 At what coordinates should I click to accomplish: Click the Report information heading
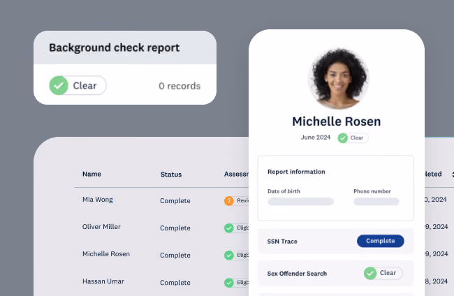(x=296, y=172)
